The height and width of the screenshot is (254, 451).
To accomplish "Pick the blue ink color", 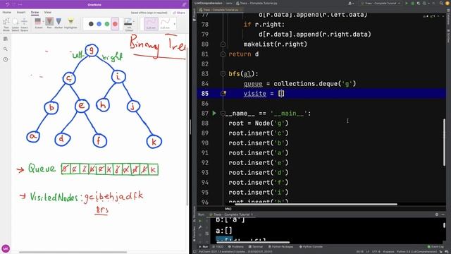I will tap(99, 24).
